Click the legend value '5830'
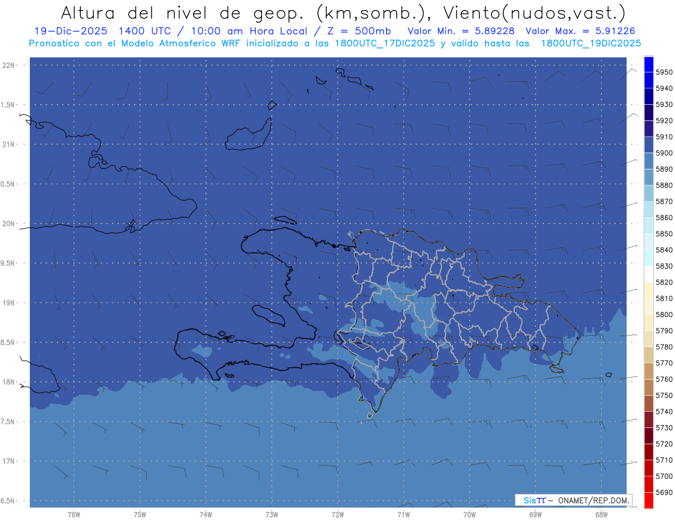Screen dimensions: 675x522 [x=664, y=266]
